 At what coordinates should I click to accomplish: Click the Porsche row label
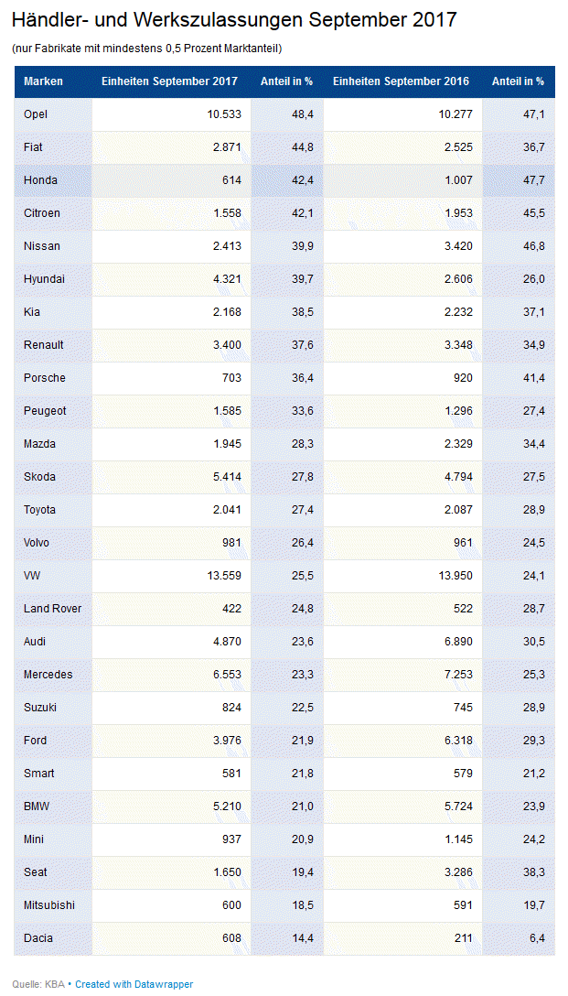(45, 378)
